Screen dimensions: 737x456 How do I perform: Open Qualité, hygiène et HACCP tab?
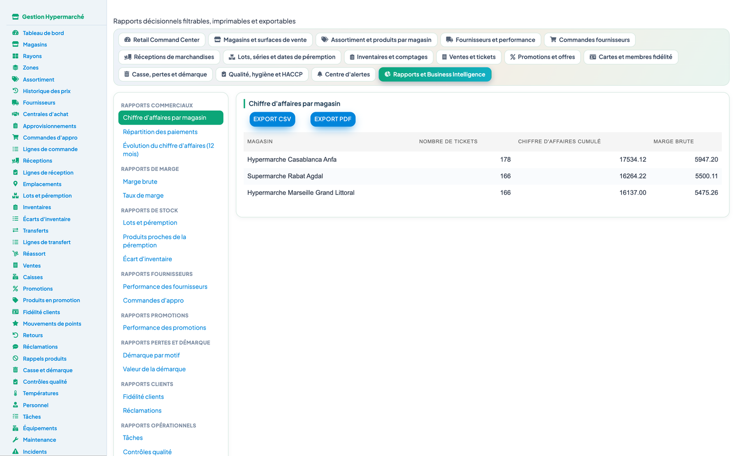[262, 74]
